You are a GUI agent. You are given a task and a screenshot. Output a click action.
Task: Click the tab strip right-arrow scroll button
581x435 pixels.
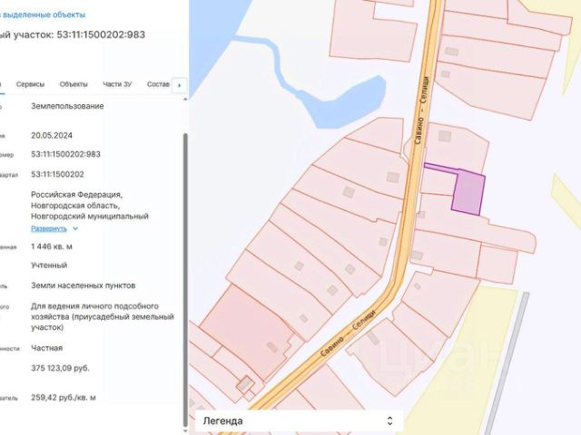180,85
